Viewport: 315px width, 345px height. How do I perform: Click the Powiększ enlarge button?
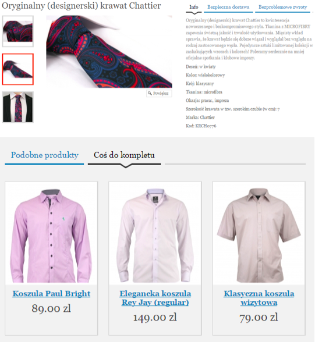click(159, 93)
